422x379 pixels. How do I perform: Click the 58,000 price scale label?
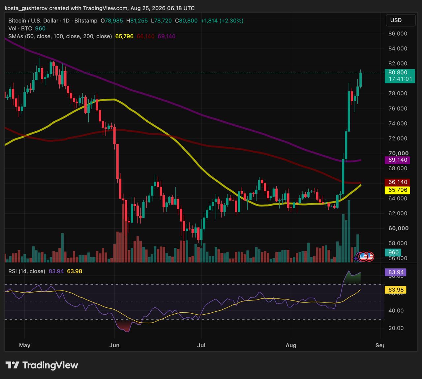[398, 243]
